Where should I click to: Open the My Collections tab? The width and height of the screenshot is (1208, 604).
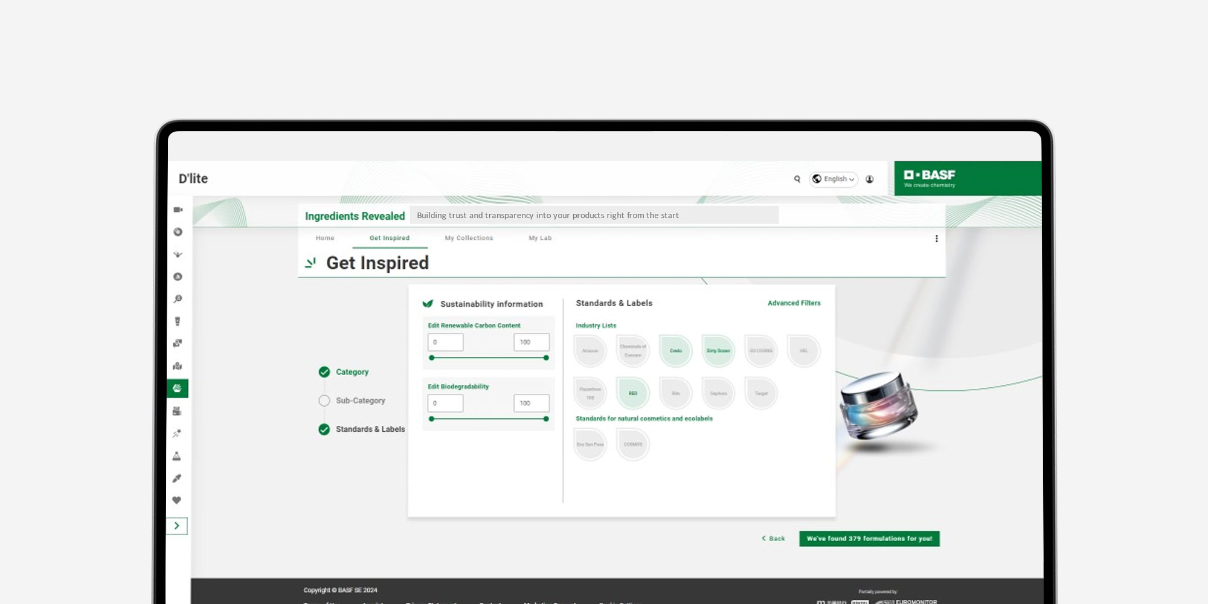(x=469, y=238)
